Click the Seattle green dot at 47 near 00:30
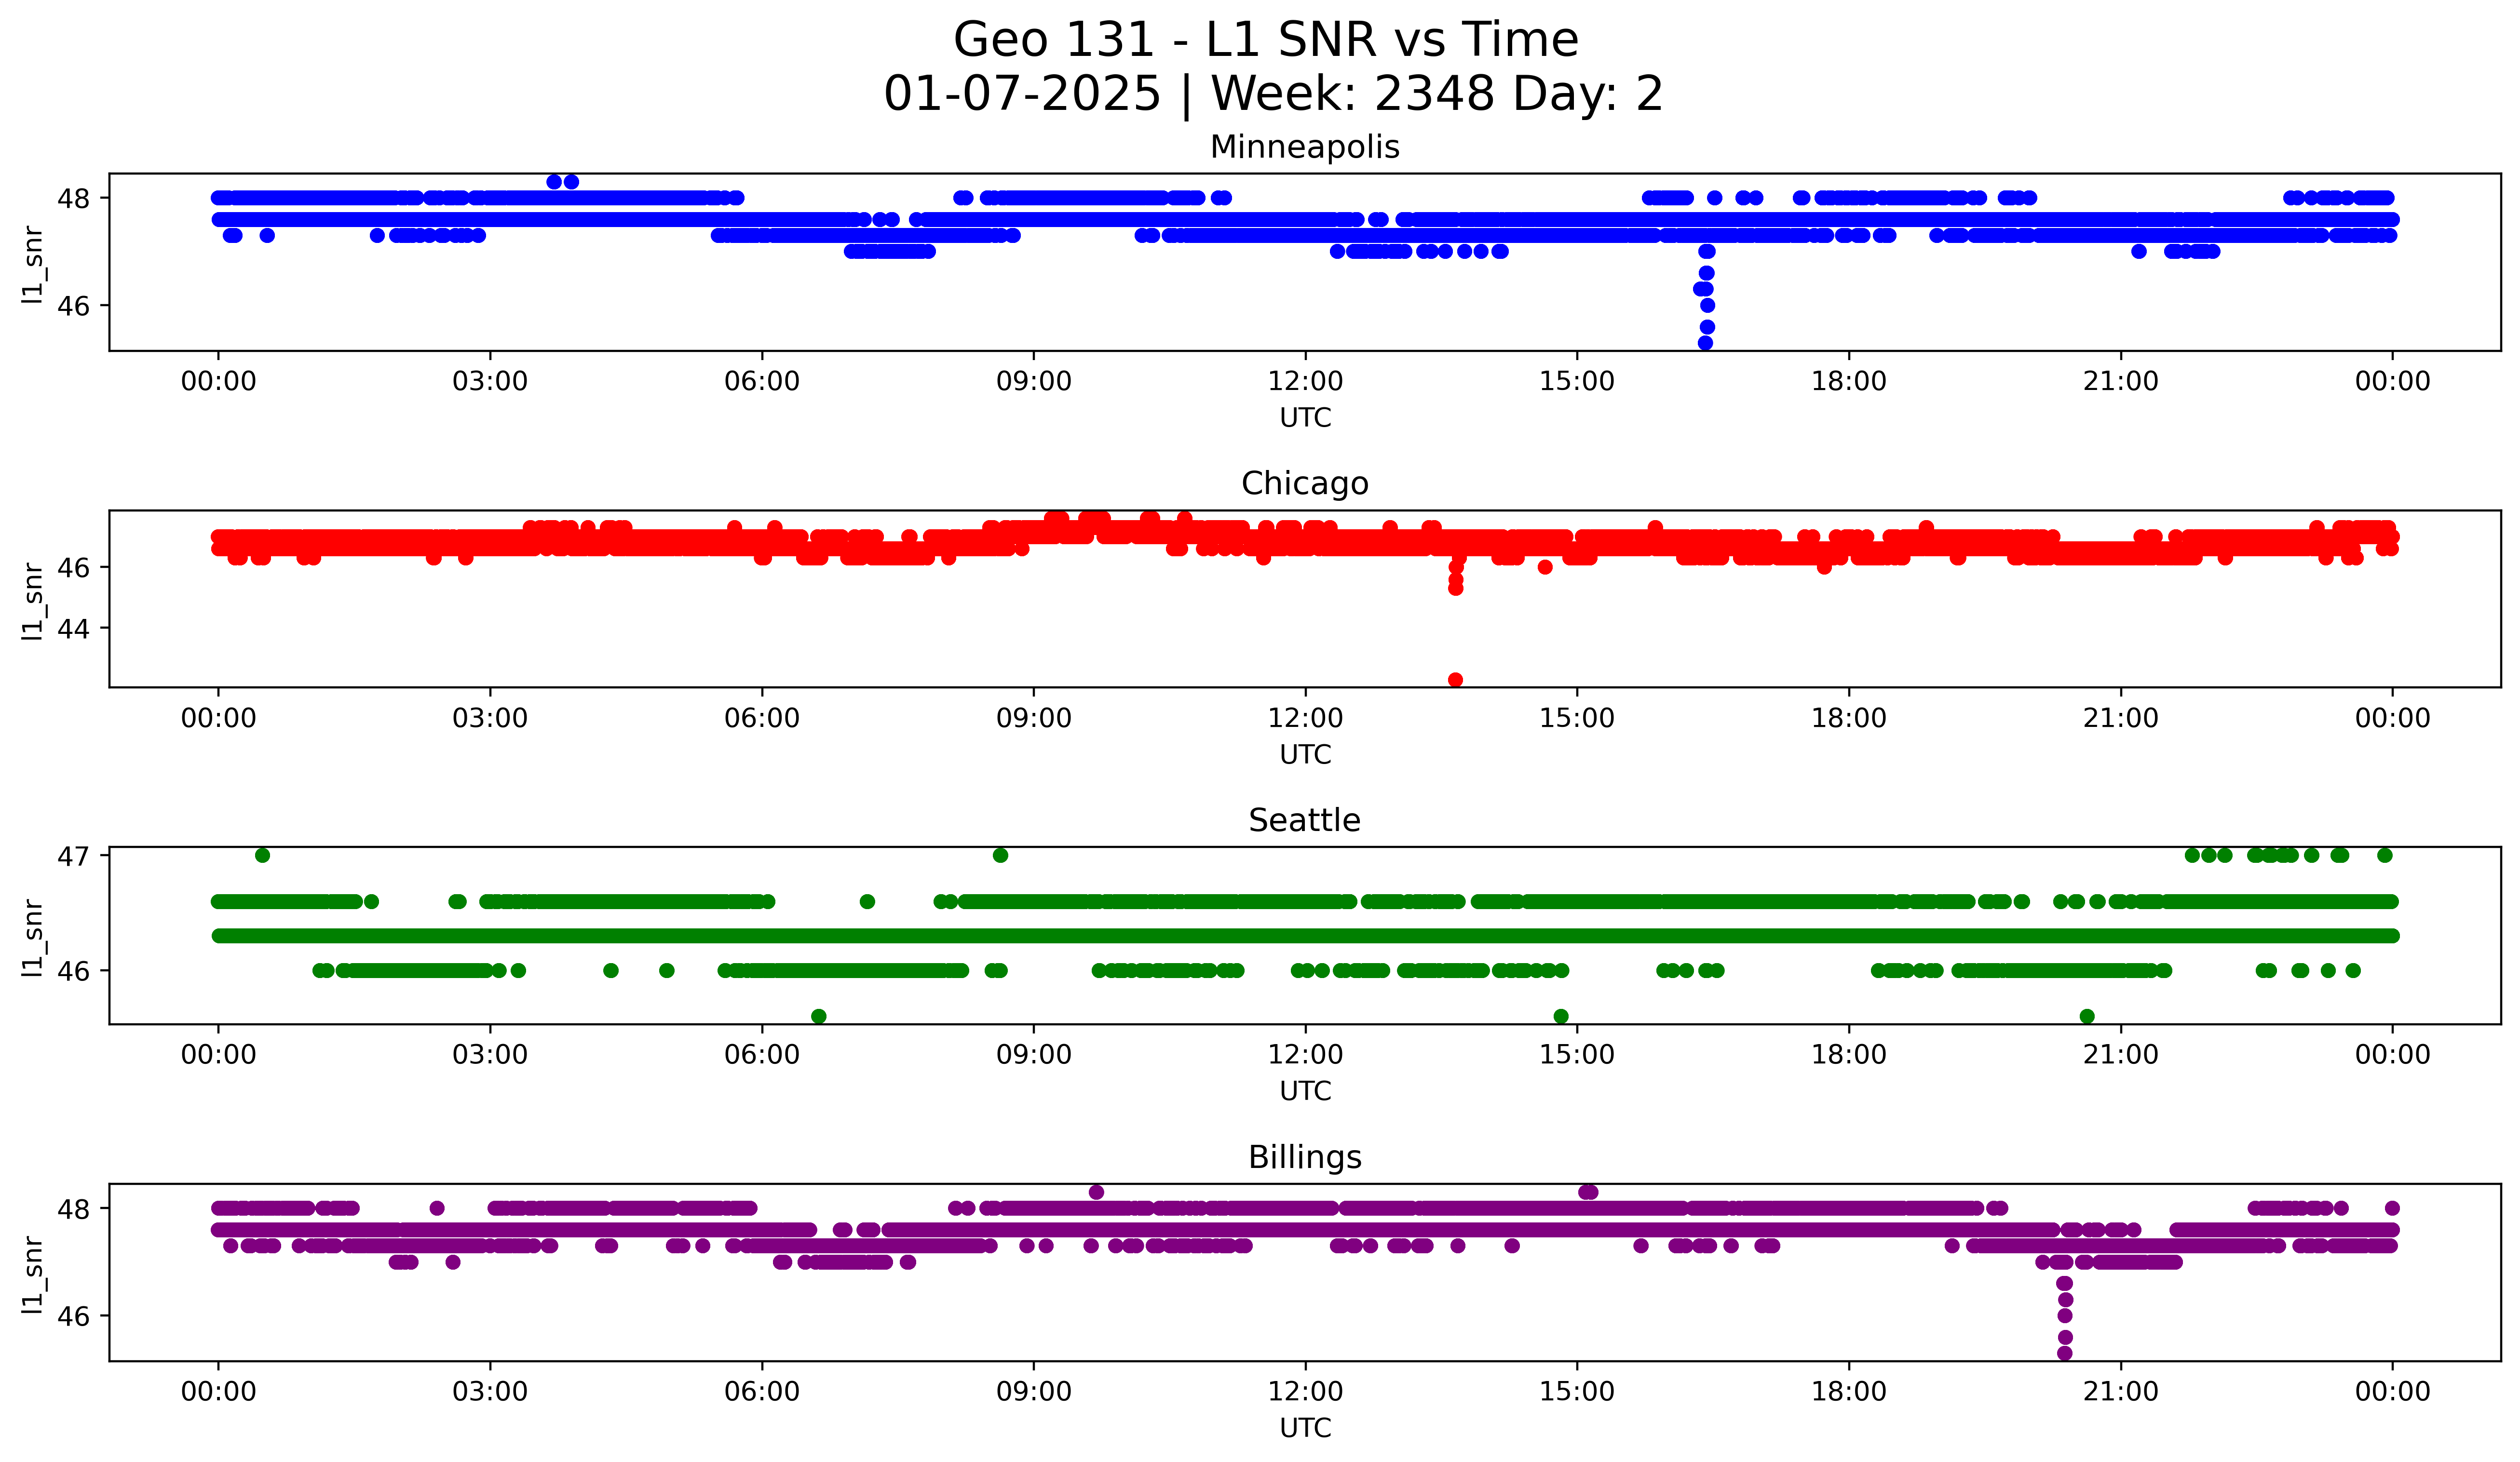This screenshot has height=1462, width=2520. pyautogui.click(x=262, y=855)
